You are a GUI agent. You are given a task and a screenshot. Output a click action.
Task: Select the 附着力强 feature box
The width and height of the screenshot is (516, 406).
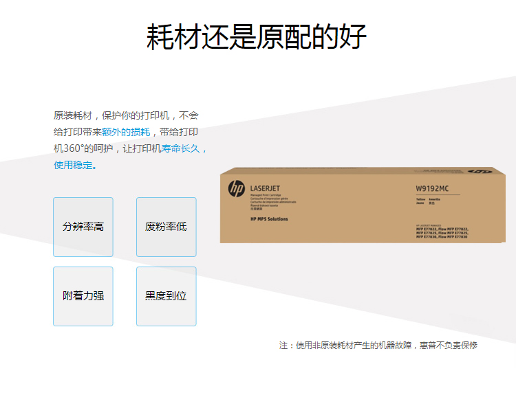(83, 296)
